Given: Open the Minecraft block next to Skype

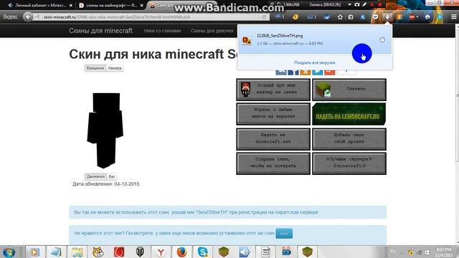Looking at the screenshot, I should [224, 252].
